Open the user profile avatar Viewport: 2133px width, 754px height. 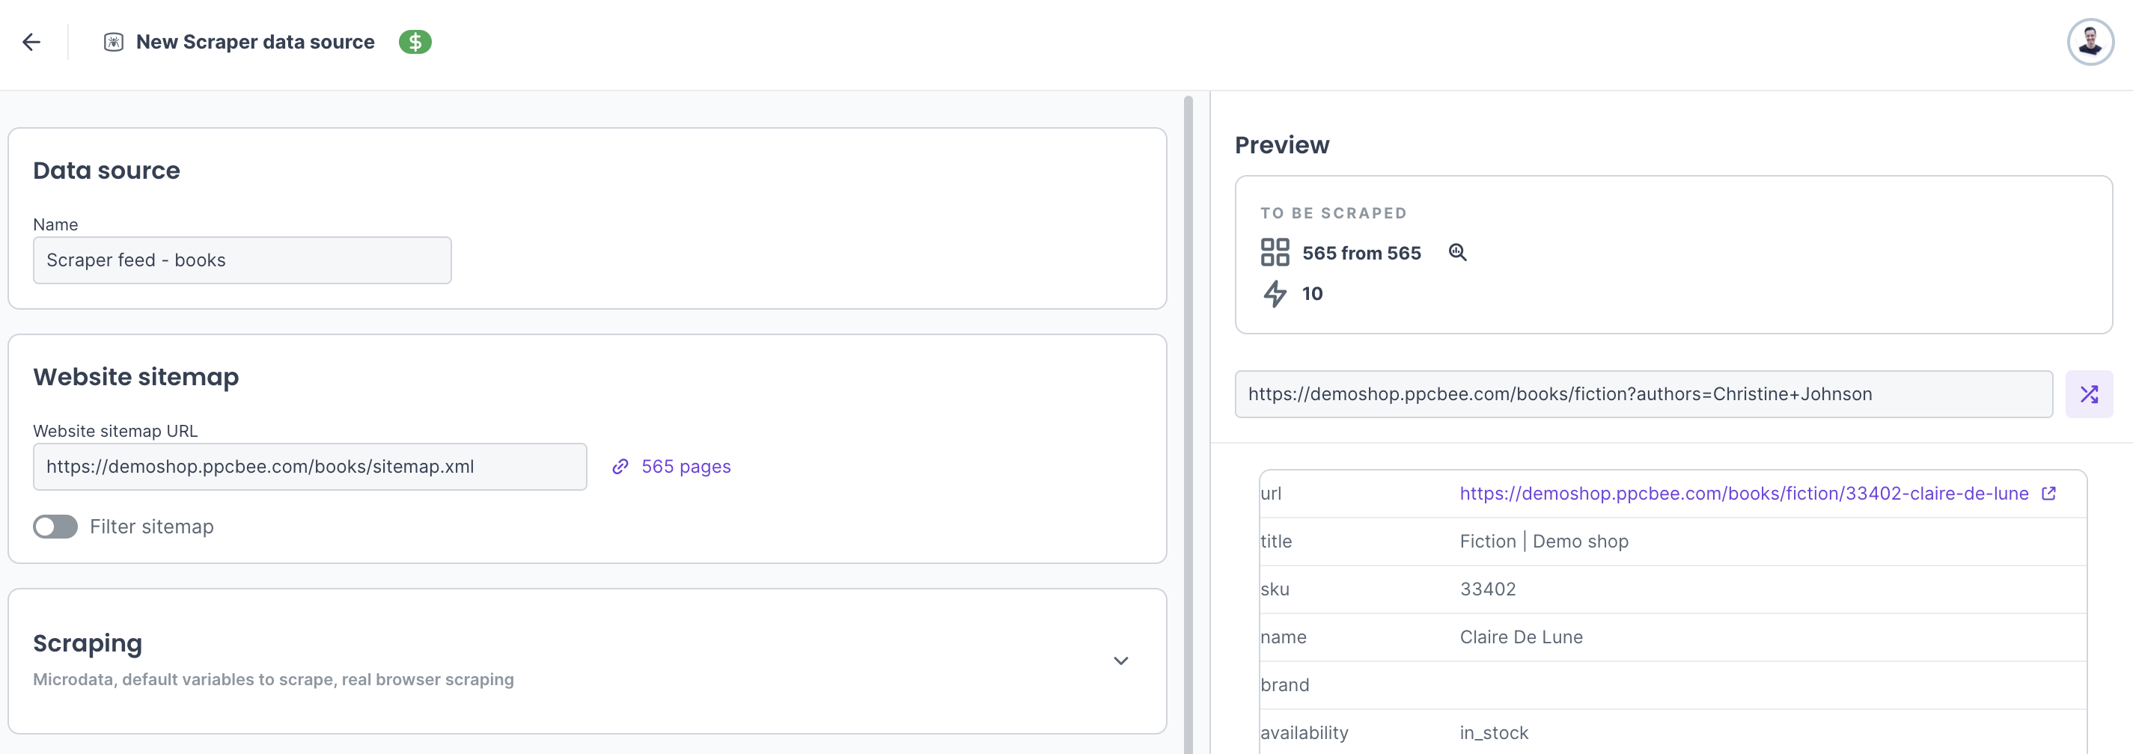coord(2089,42)
